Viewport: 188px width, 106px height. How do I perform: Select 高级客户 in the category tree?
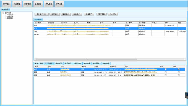(10, 18)
